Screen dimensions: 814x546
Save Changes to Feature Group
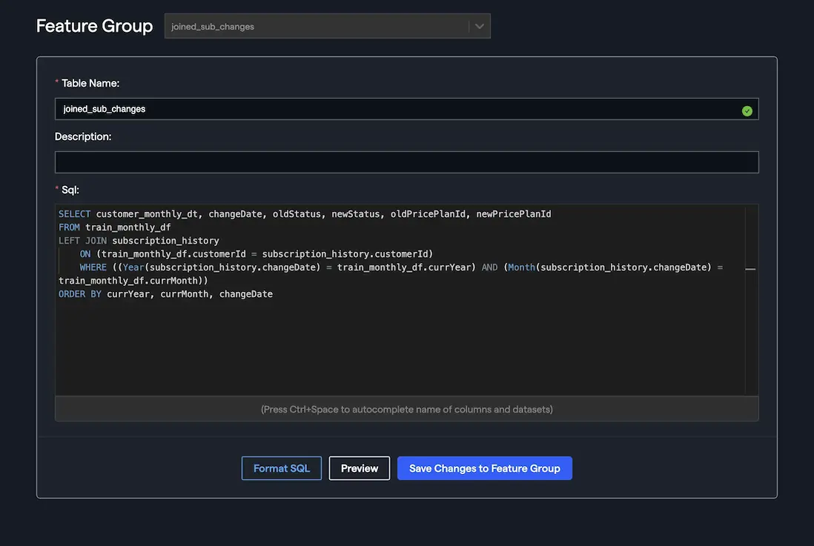tap(484, 468)
